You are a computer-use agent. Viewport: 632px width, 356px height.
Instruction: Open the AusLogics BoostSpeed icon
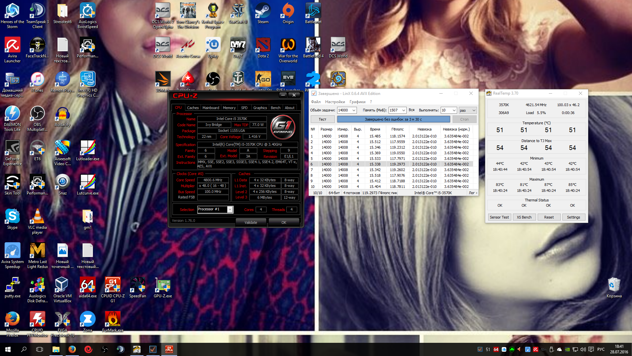(87, 15)
